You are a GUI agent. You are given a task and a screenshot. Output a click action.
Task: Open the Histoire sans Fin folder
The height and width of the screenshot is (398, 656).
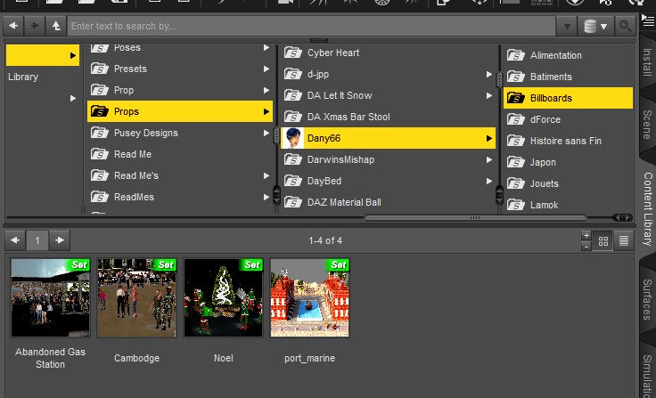pos(568,141)
